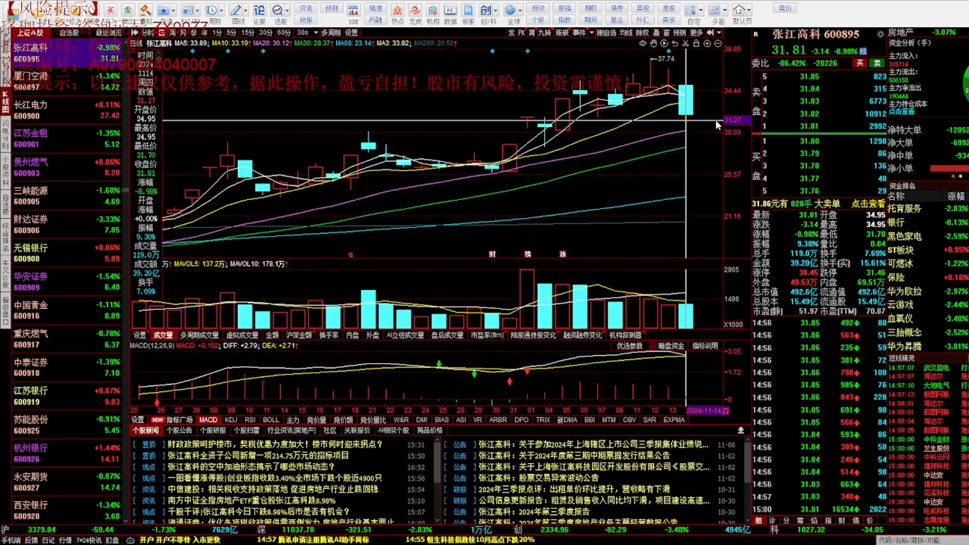Open the 多窗 multi-window icon

tap(715, 10)
